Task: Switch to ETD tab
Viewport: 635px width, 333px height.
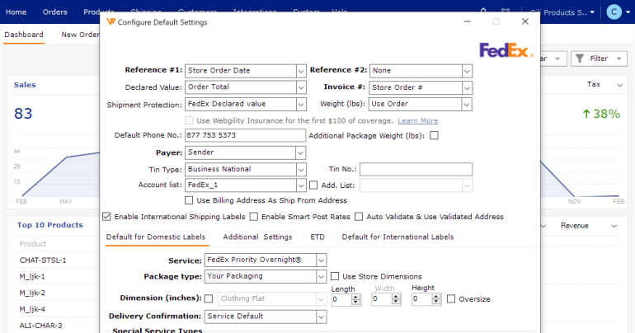Action: click(x=317, y=237)
